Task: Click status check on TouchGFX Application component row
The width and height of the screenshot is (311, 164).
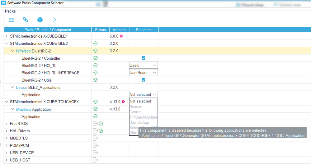Action: (95, 116)
